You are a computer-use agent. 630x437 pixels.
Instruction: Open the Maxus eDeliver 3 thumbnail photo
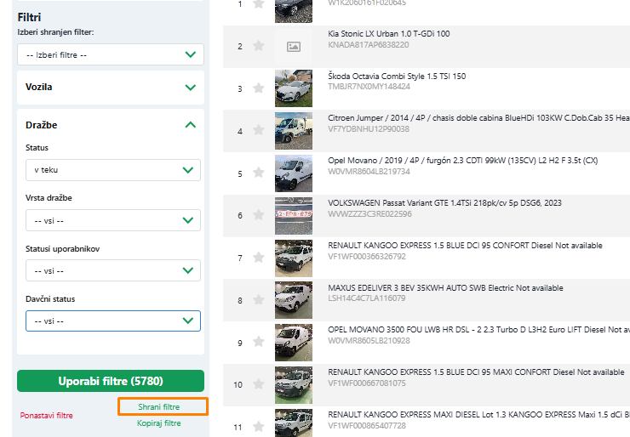294,301
